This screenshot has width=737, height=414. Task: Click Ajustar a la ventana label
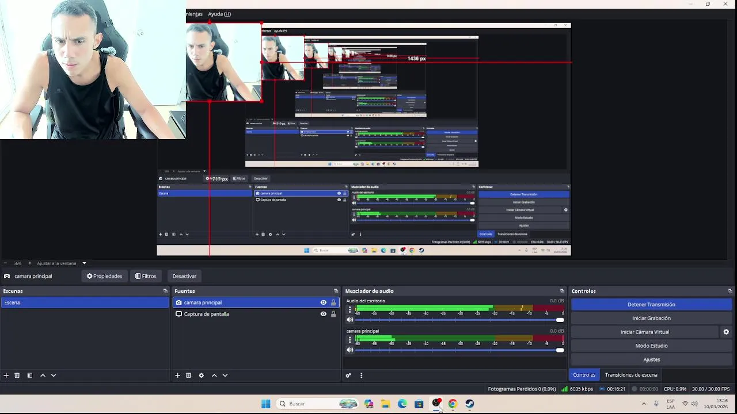click(x=56, y=263)
